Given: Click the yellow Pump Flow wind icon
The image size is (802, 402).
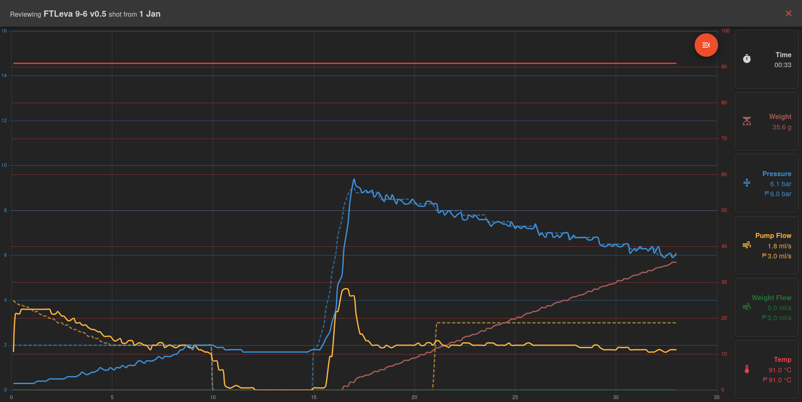Looking at the screenshot, I should coord(747,245).
